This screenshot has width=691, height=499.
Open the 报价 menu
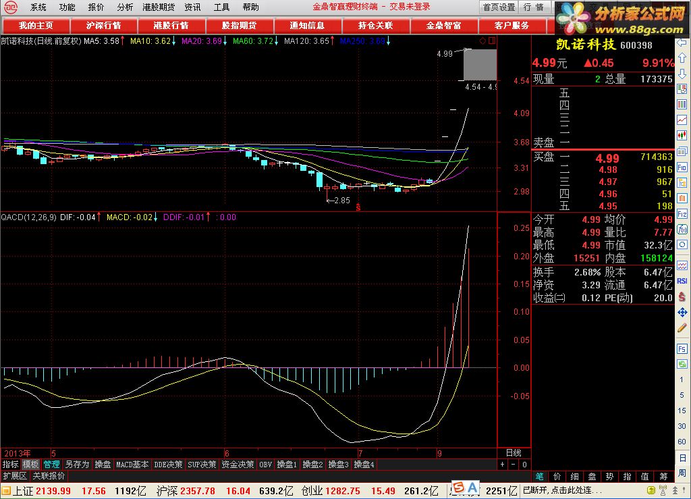[x=96, y=7]
